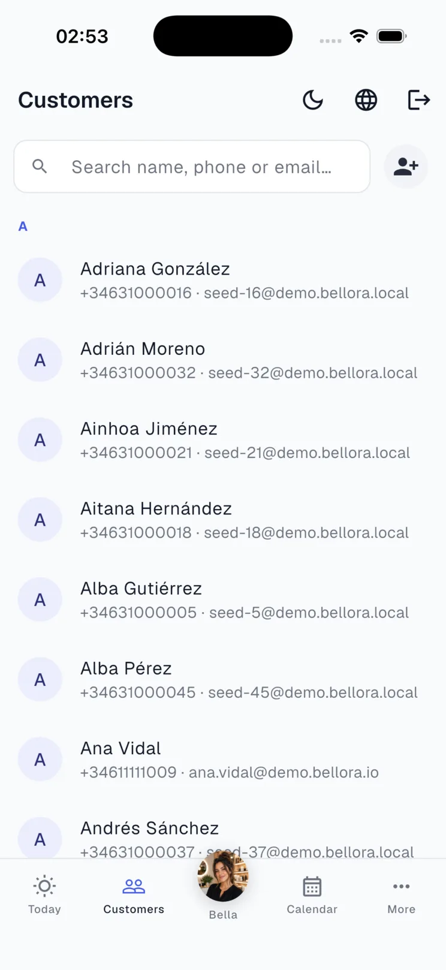
Task: Tap the logout icon in header
Action: coord(418,100)
